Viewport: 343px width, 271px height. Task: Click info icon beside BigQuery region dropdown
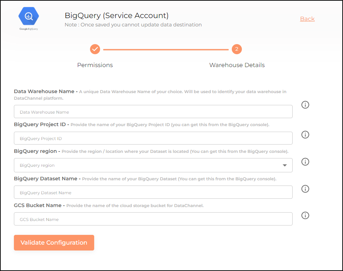[x=305, y=162]
